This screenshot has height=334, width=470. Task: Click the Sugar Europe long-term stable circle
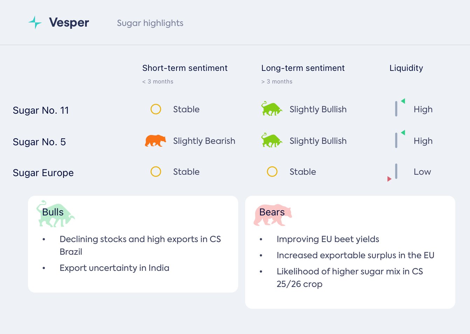coord(272,172)
